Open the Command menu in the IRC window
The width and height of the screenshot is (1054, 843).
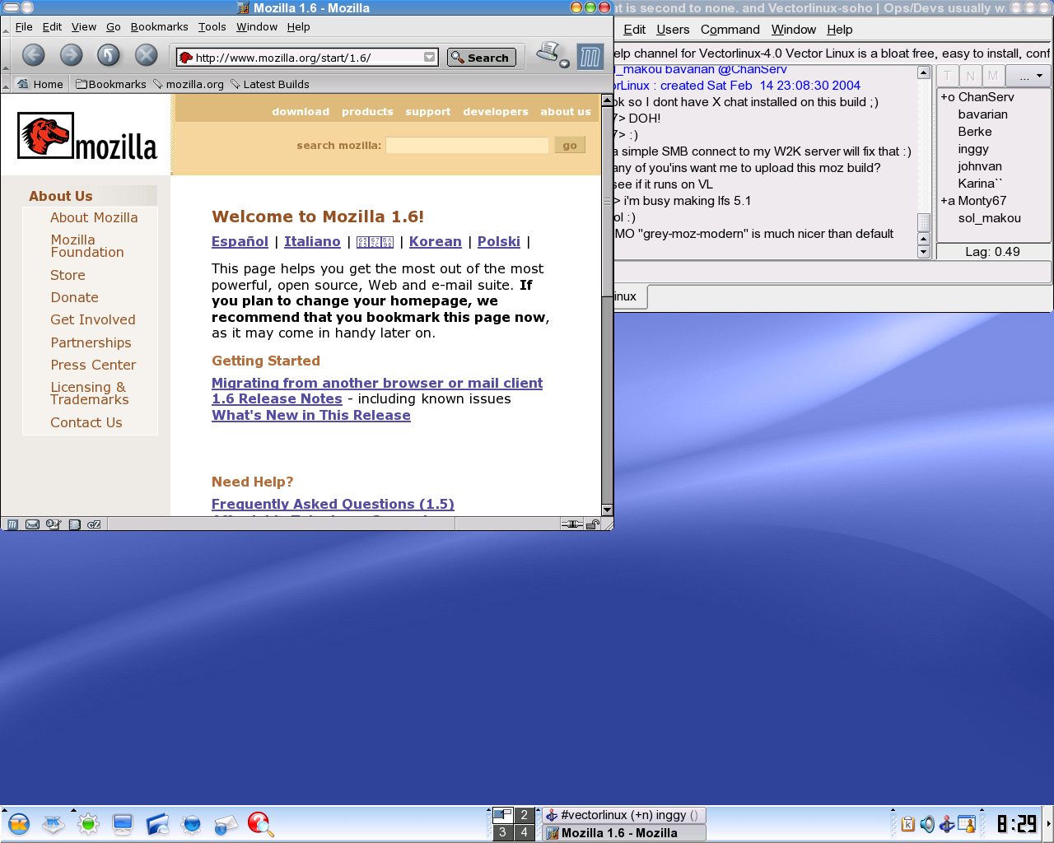730,30
